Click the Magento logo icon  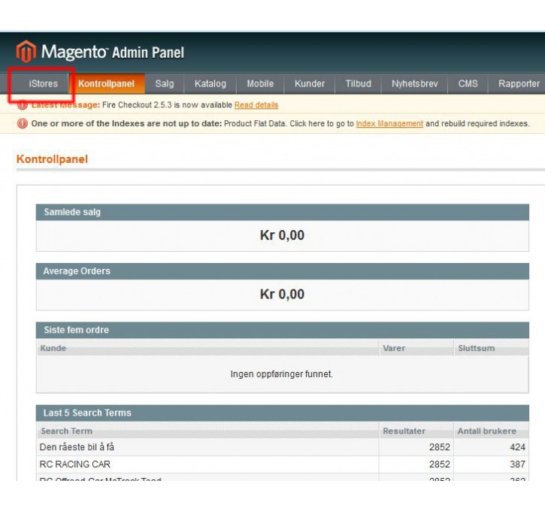(26, 51)
